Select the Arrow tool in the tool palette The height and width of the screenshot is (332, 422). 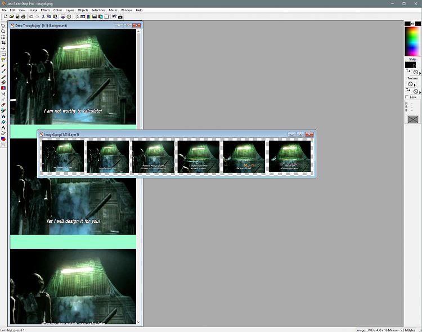click(x=3, y=26)
